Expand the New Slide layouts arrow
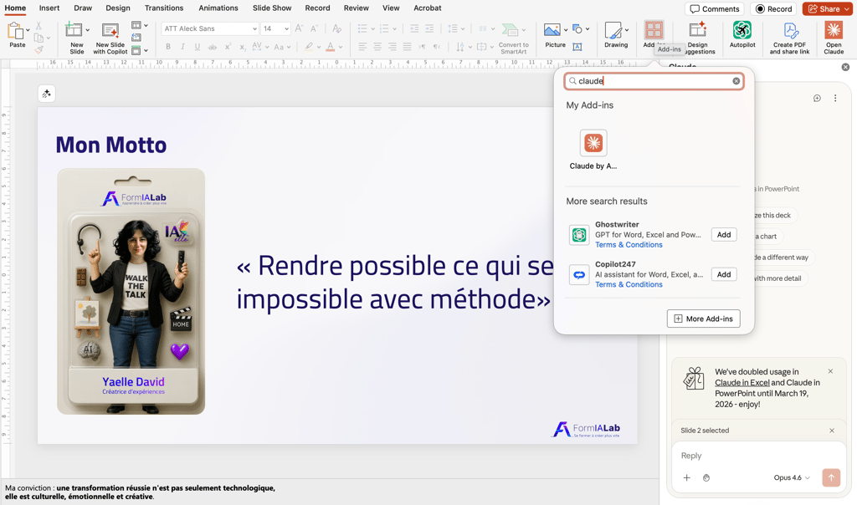The image size is (857, 505). tap(87, 30)
